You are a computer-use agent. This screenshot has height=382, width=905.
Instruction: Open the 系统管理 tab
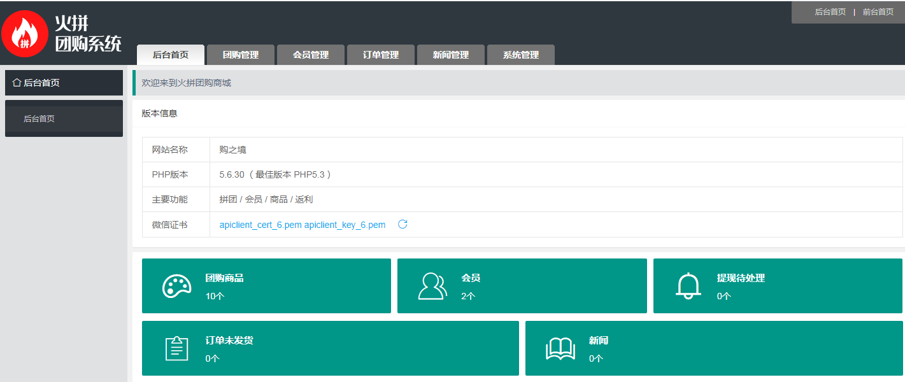pos(521,55)
